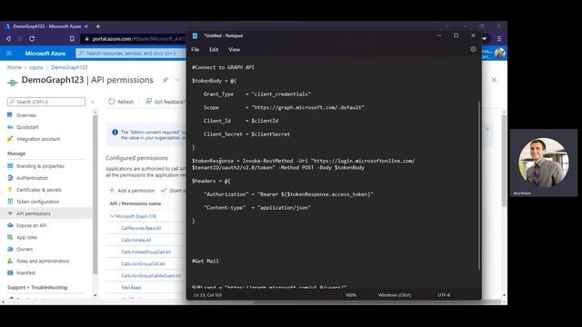Pin the API permissions blade
The image size is (582, 327).
[x=166, y=80]
